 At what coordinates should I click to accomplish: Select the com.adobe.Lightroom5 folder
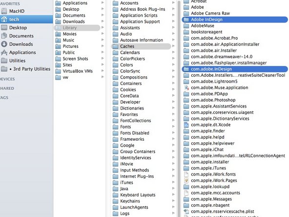214,81
